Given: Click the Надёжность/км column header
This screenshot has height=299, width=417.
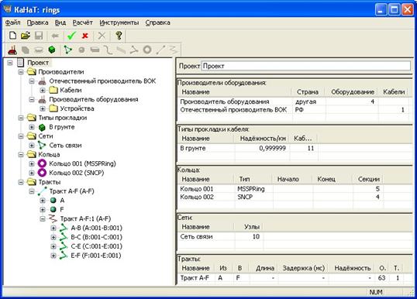Looking at the screenshot, I should 263,139.
